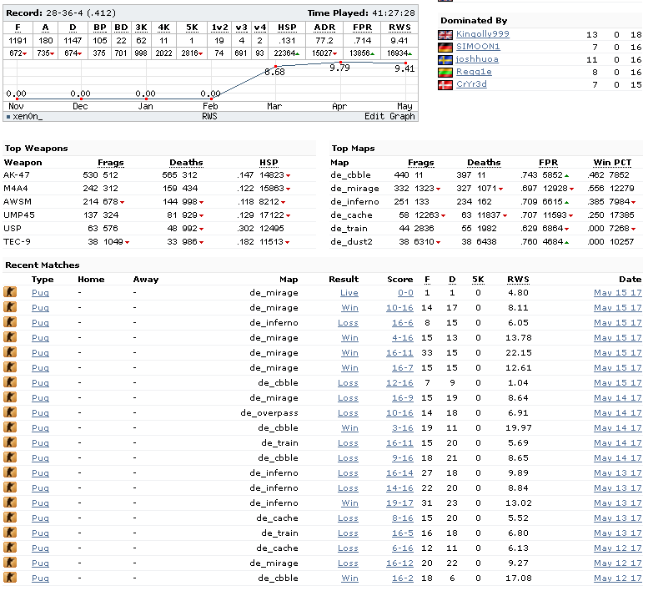Click the Frags header in Top Weapons
Image resolution: width=648 pixels, height=596 pixels.
(x=111, y=163)
